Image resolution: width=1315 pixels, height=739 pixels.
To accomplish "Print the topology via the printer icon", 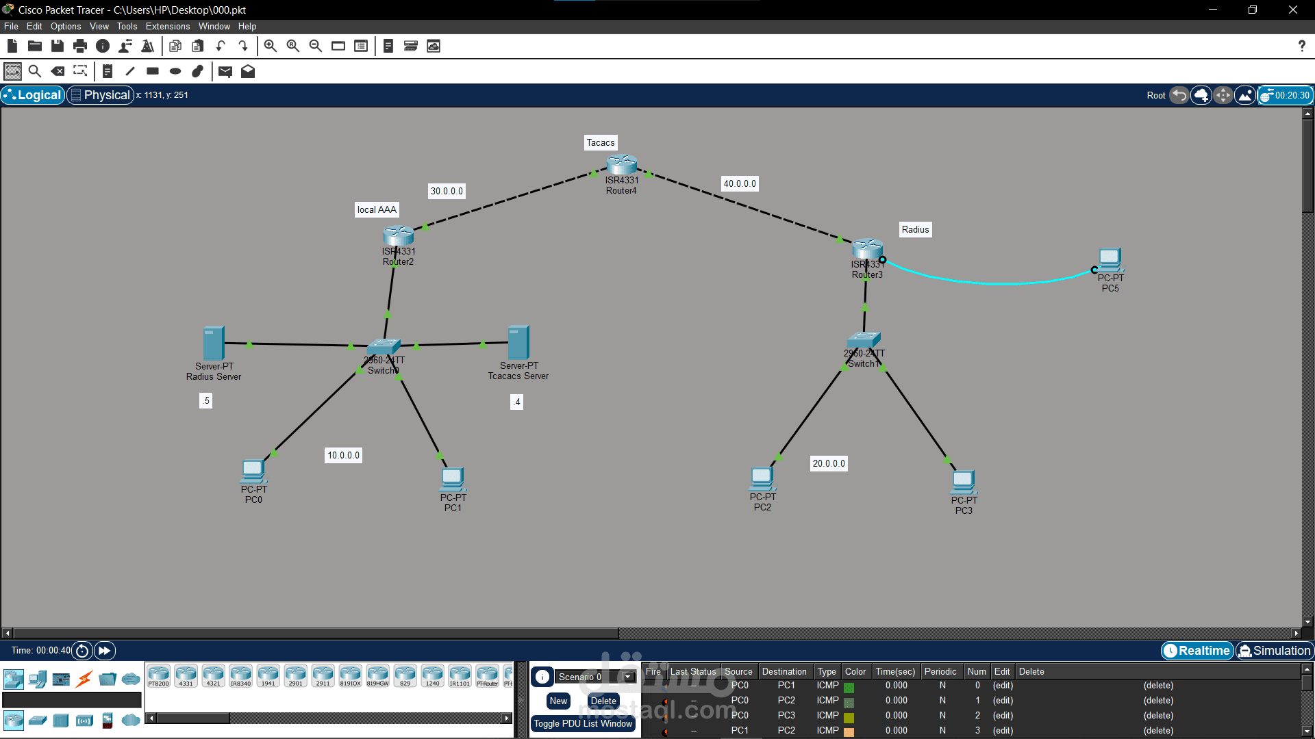I will pos(80,46).
